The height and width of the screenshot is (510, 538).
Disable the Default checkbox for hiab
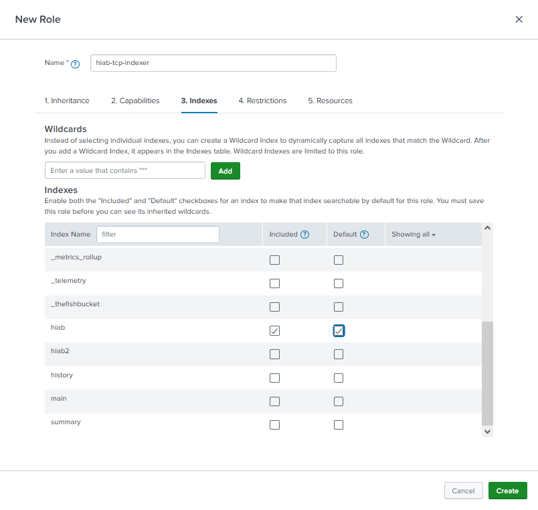338,330
